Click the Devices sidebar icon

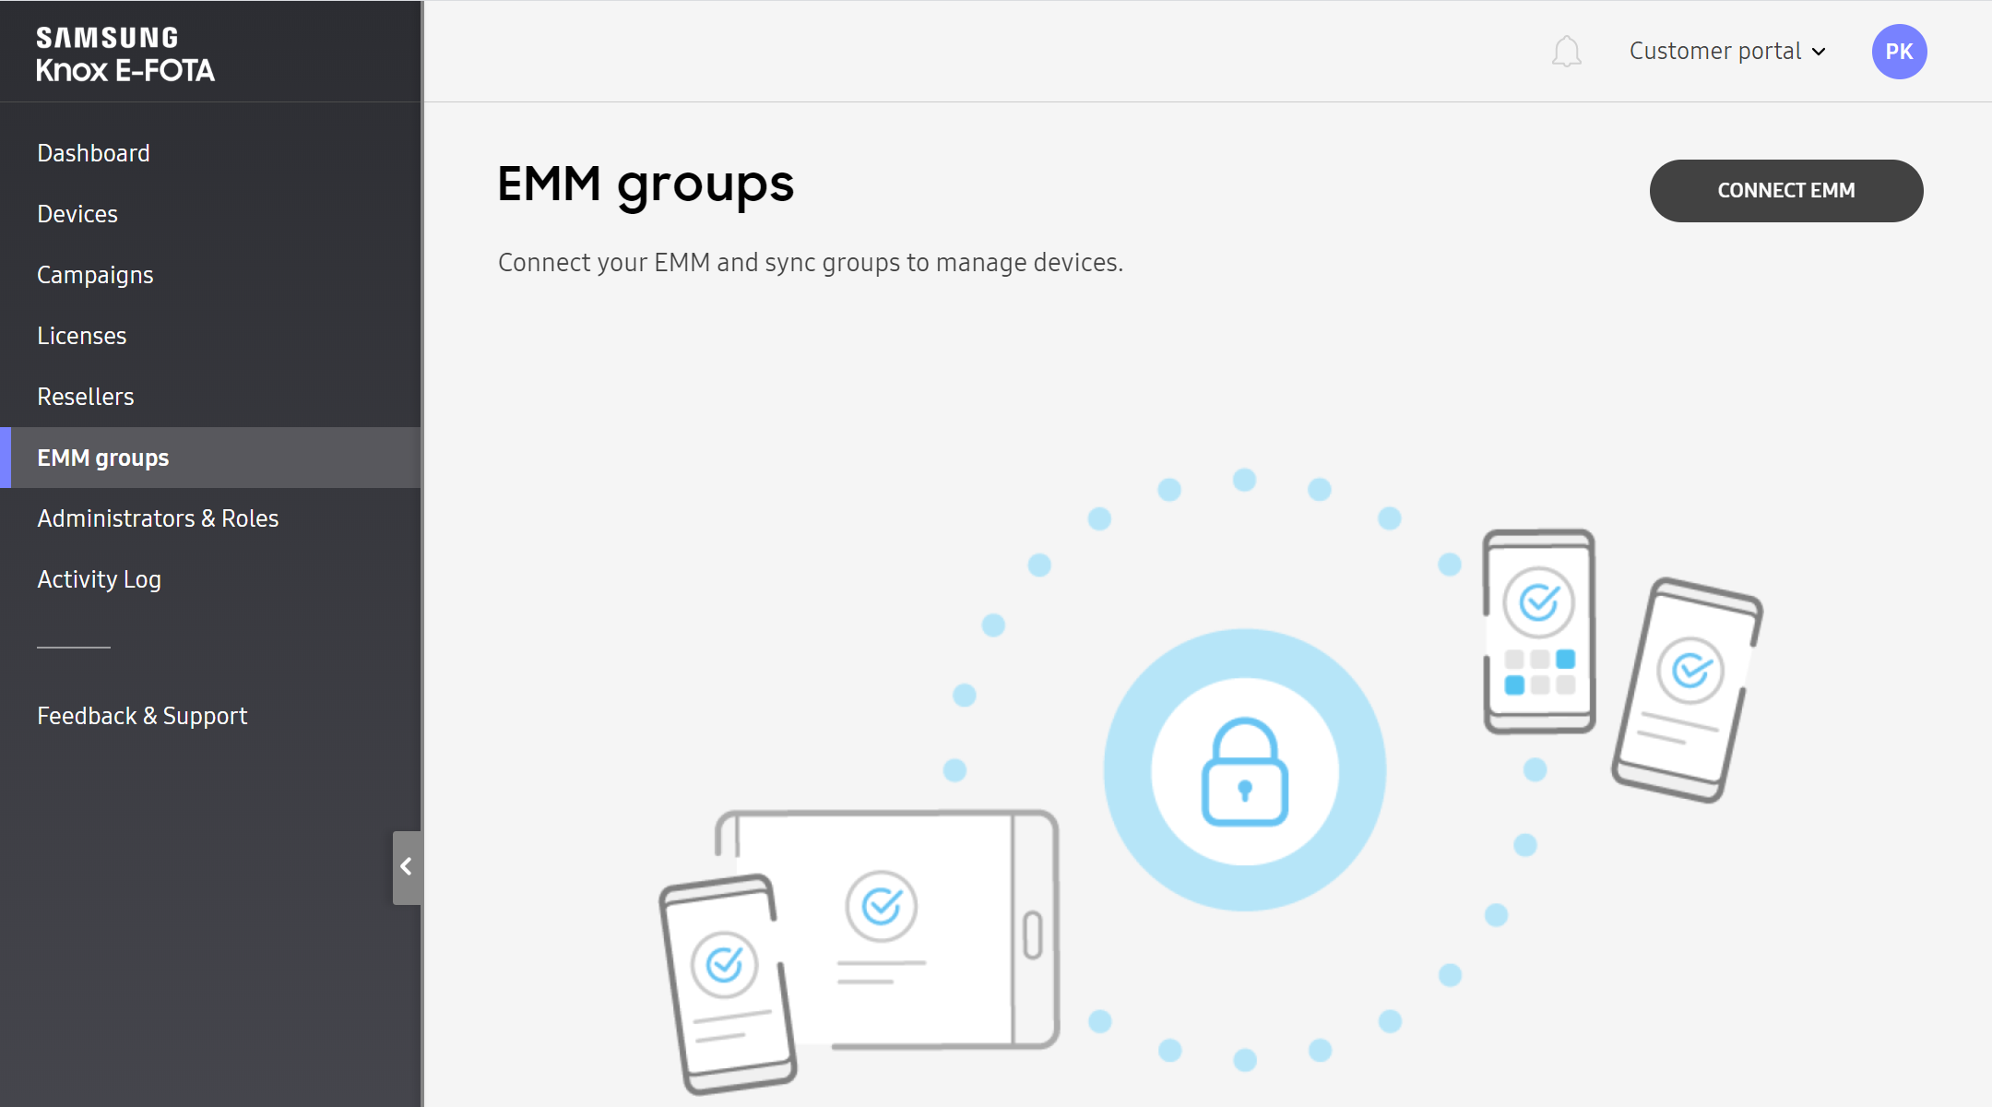pyautogui.click(x=77, y=214)
